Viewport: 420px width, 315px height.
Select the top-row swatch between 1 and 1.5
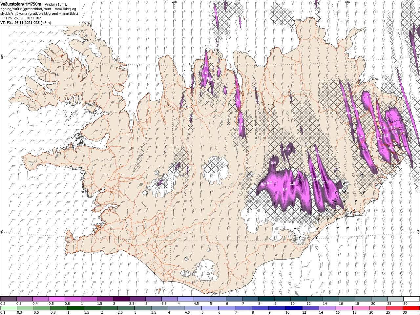click(89, 299)
